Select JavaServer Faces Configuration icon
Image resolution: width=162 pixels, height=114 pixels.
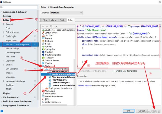(x=43, y=30)
